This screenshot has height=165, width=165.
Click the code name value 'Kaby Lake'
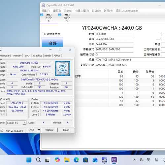pyautogui.click(x=18, y=67)
